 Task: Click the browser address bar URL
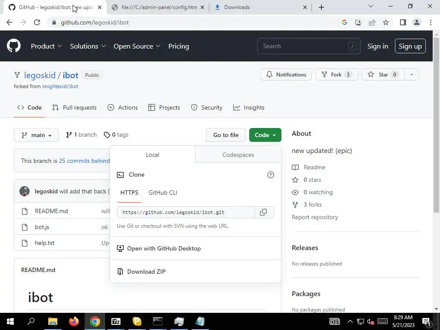click(x=95, y=22)
